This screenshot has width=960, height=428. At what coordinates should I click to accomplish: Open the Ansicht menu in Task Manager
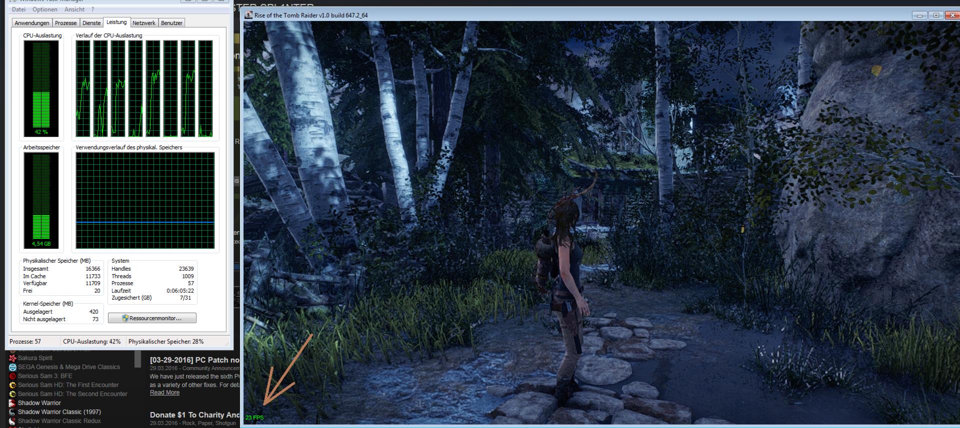click(x=75, y=9)
